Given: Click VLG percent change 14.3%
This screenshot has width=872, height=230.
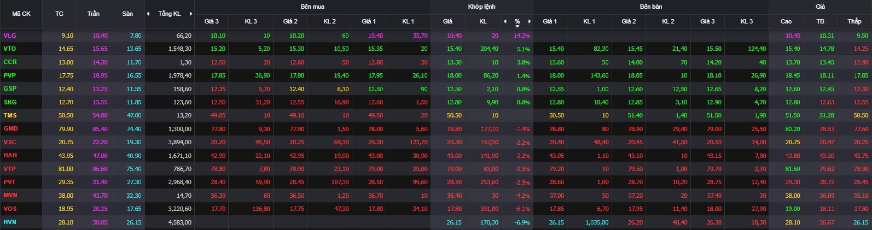Looking at the screenshot, I should click(x=522, y=36).
